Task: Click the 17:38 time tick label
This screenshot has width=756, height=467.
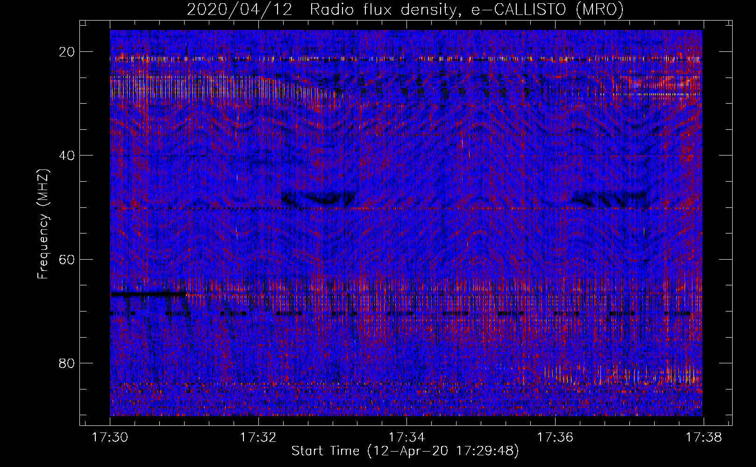Action: pyautogui.click(x=703, y=438)
